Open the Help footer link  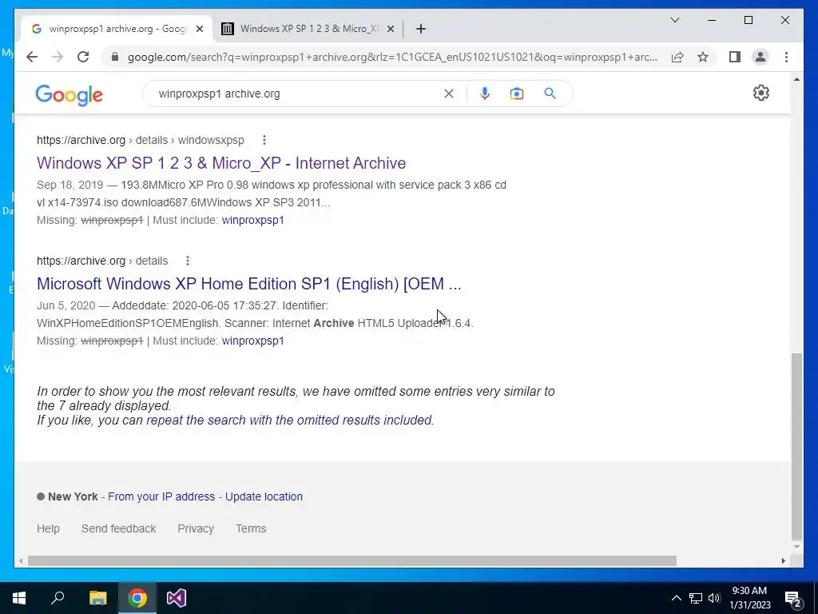(x=48, y=528)
